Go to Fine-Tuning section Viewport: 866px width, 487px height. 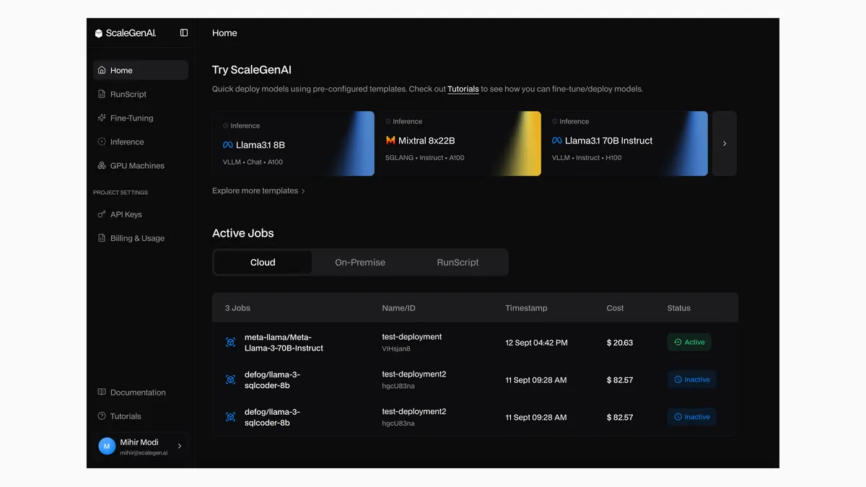[x=141, y=118]
